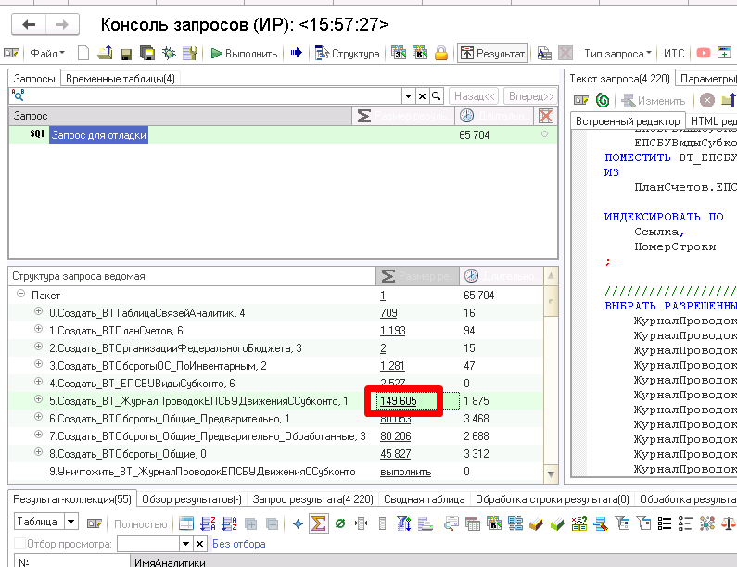
Task: Click the YouTube icon in toolbar
Action: pos(704,54)
